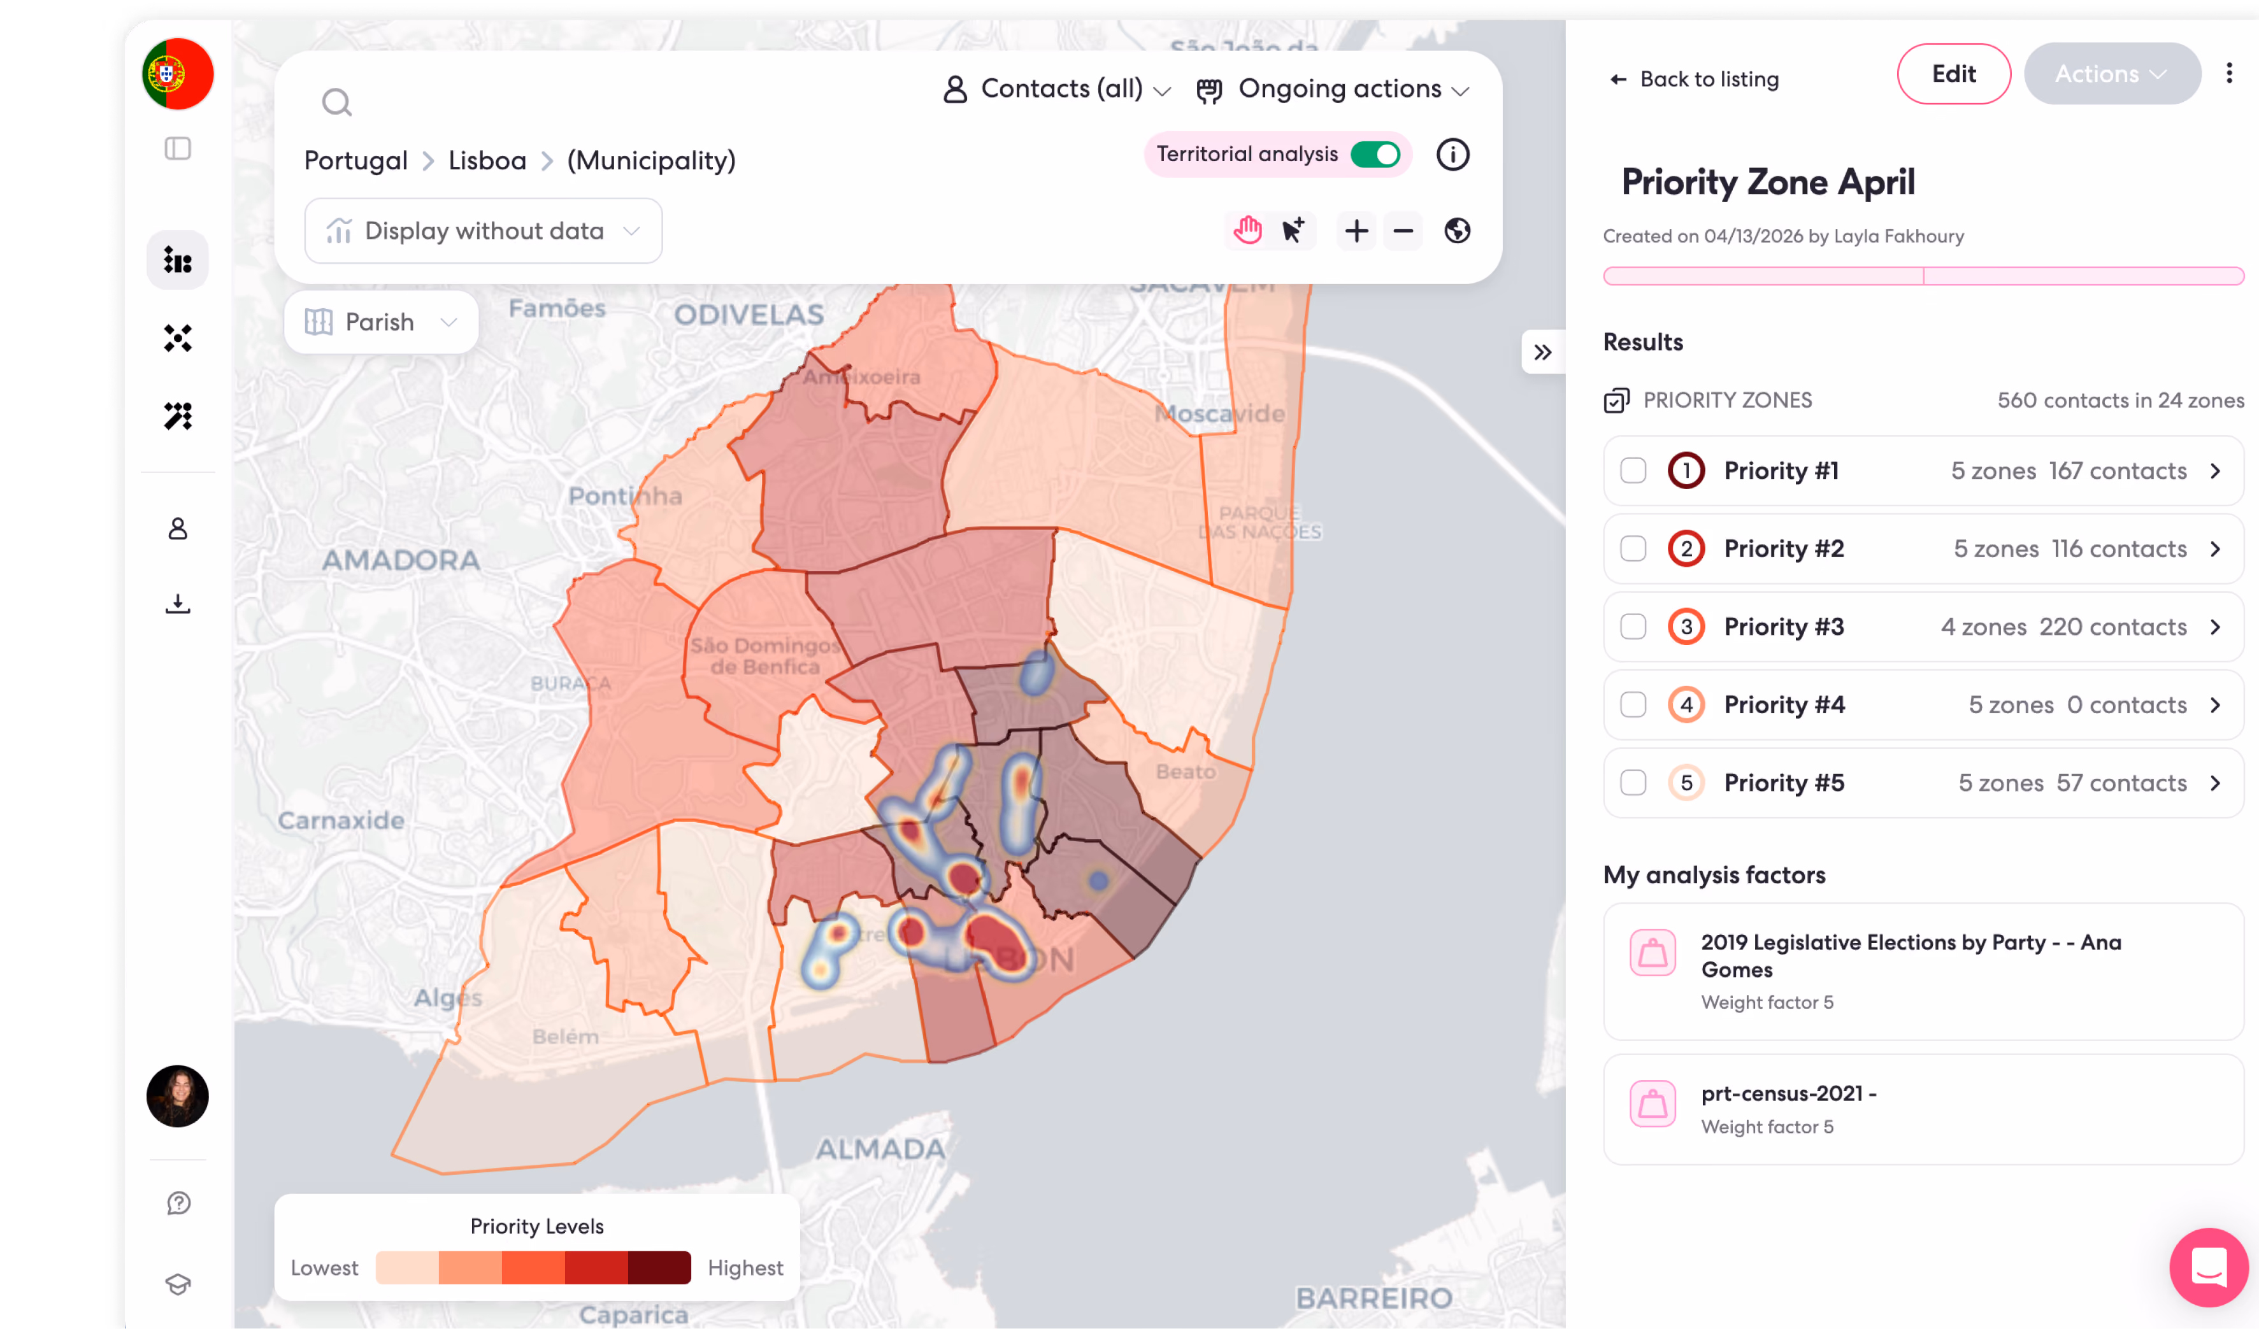The height and width of the screenshot is (1329, 2259).
Task: Open the Ongoing actions menu
Action: tap(1333, 89)
